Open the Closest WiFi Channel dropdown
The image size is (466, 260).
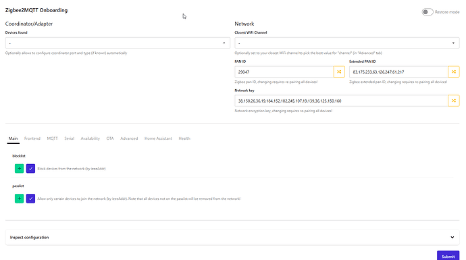347,43
